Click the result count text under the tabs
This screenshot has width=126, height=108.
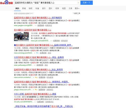[24, 14]
